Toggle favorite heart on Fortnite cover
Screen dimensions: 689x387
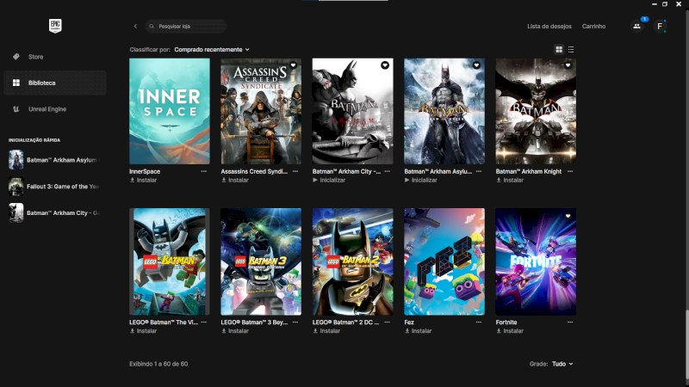click(x=568, y=216)
